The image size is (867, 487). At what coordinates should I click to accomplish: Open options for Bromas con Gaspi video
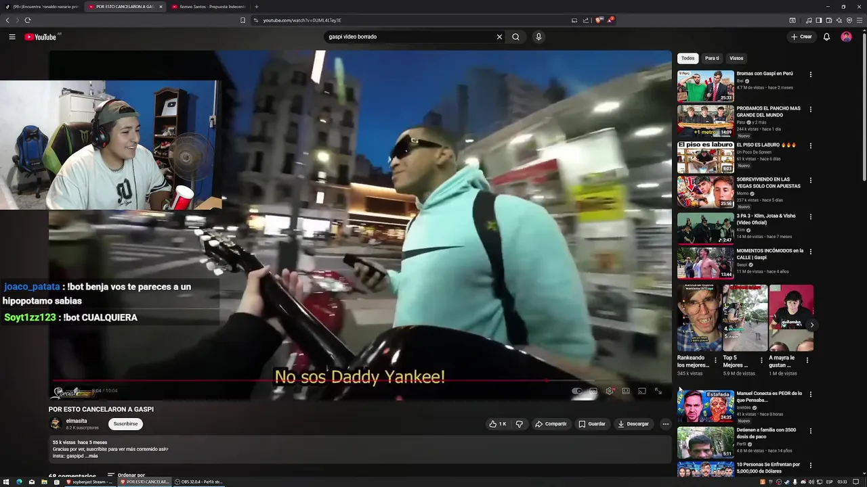tap(810, 74)
